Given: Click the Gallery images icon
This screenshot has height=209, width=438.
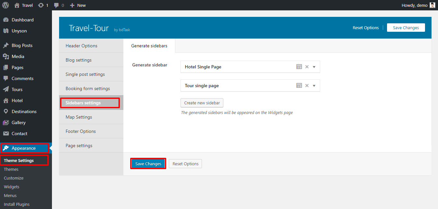Looking at the screenshot, I should point(6,122).
